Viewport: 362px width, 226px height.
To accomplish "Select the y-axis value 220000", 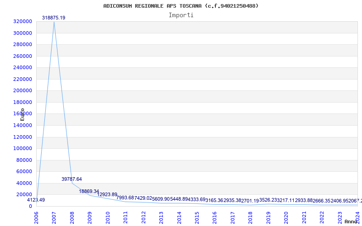I will [x=22, y=80].
